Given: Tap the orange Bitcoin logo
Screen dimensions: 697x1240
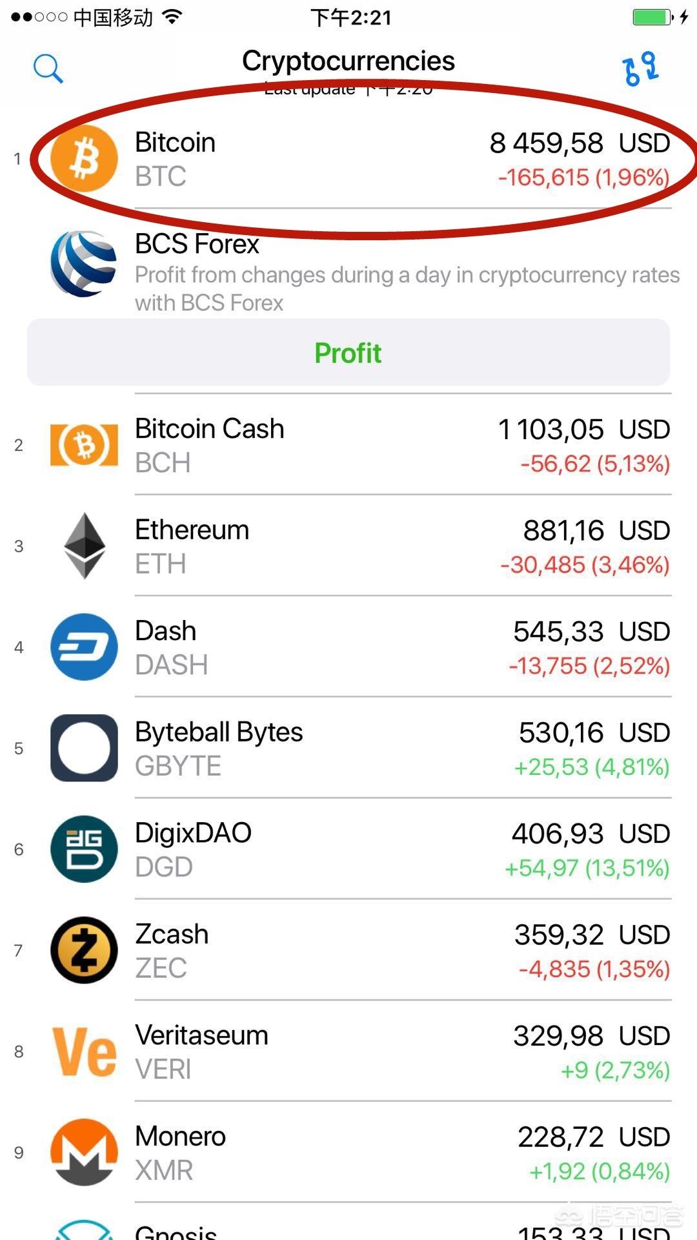Looking at the screenshot, I should pyautogui.click(x=84, y=159).
